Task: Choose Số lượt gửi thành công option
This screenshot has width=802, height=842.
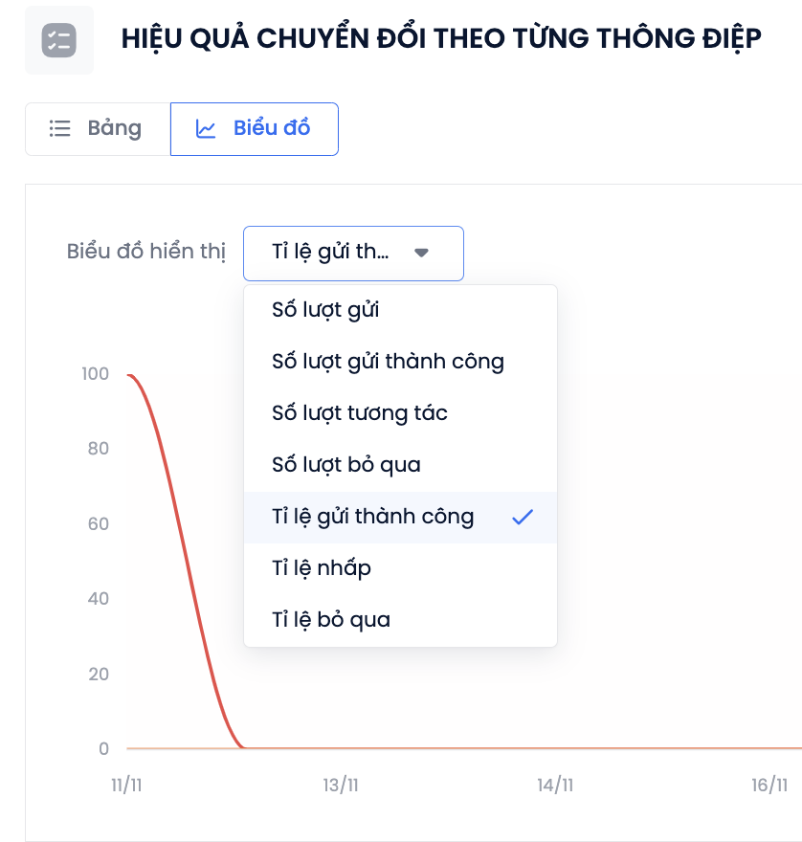Action: (x=400, y=362)
